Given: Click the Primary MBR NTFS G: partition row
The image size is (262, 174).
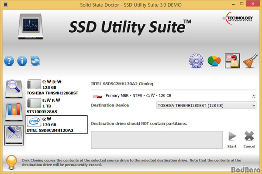Looking at the screenshot, I should (171, 96).
